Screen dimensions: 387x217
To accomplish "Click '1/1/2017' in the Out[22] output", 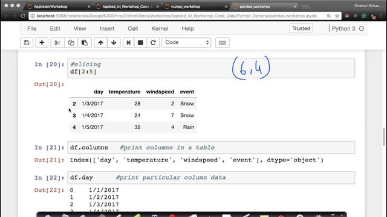I will pyautogui.click(x=104, y=190).
